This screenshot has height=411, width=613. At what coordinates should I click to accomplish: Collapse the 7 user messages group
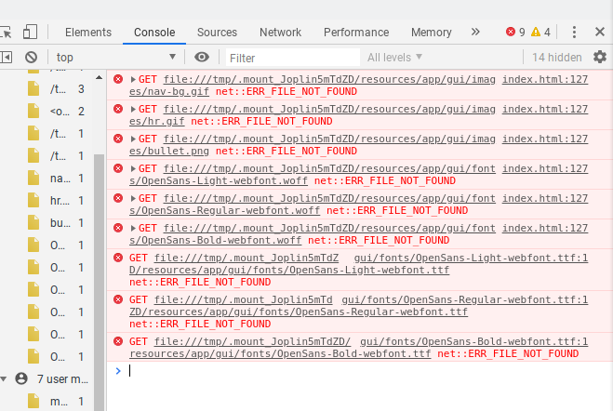click(x=4, y=379)
